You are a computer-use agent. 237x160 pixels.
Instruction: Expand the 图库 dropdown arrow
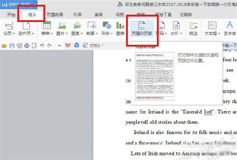tap(82, 34)
